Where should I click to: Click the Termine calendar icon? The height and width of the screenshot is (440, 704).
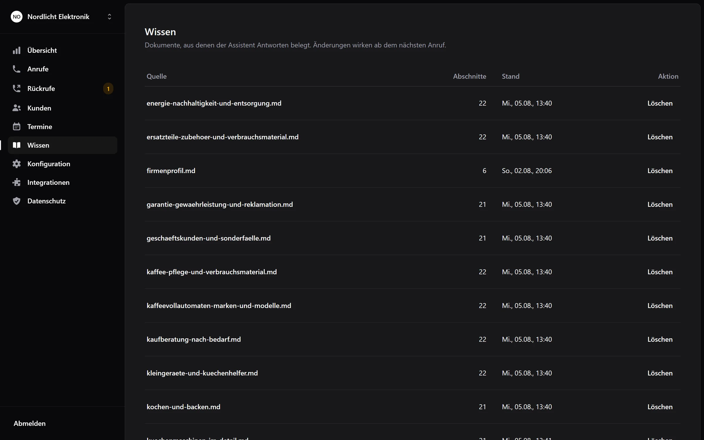17,127
